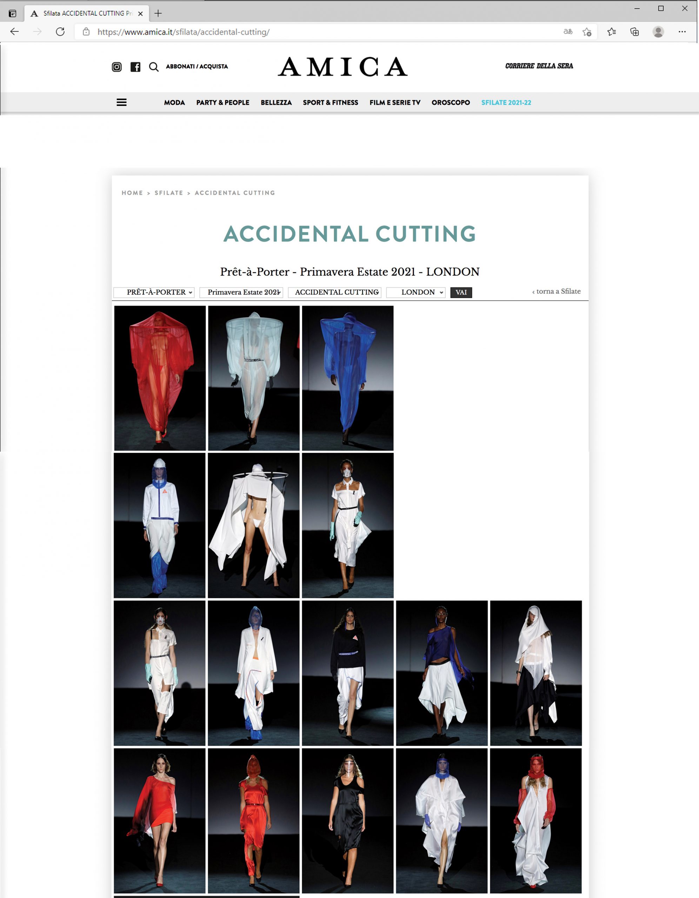The height and width of the screenshot is (898, 699).
Task: Open a new browser tab
Action: pos(158,13)
